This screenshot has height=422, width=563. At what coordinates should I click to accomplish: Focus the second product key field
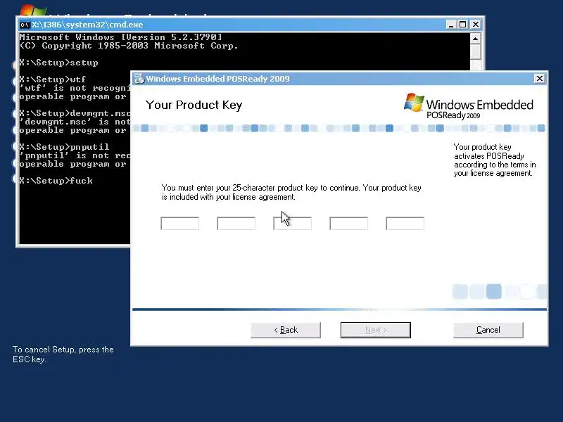[x=236, y=224]
